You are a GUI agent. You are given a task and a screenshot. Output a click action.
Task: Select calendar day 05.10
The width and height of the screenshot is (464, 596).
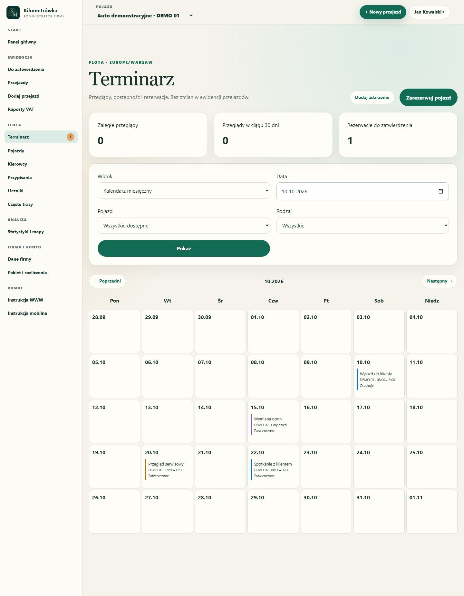[x=114, y=376]
